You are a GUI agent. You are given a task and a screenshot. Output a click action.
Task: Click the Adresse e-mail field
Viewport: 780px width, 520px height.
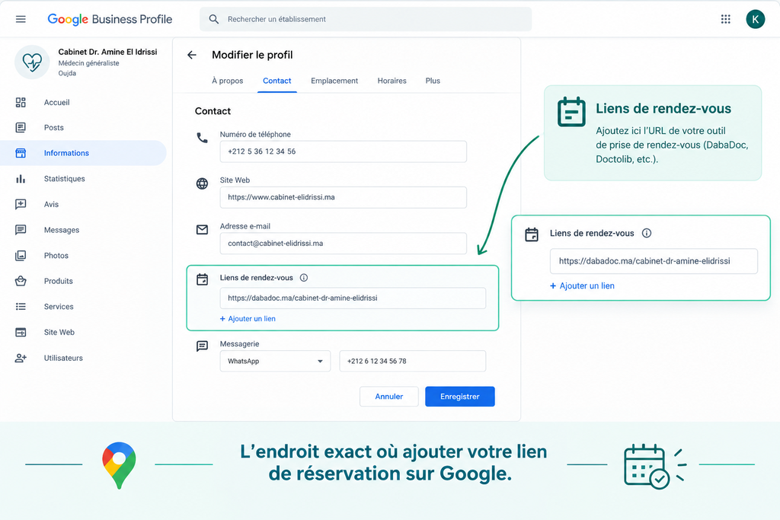click(x=344, y=244)
